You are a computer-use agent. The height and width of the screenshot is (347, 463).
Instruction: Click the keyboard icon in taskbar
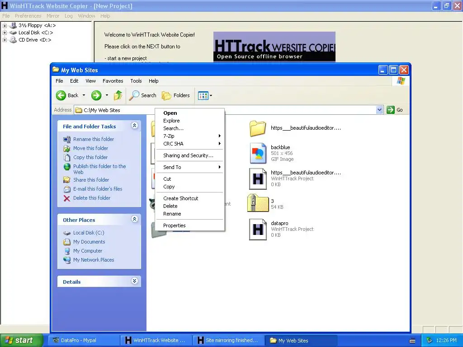point(412,341)
